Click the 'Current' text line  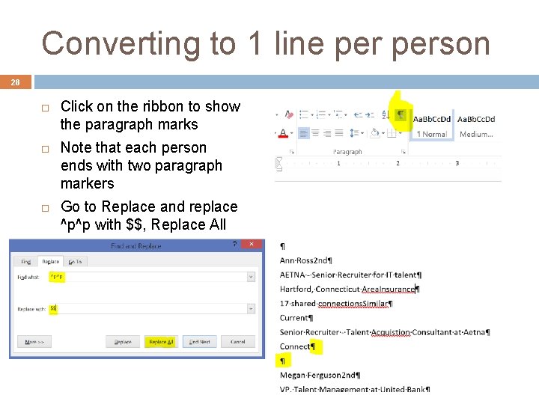pos(296,318)
